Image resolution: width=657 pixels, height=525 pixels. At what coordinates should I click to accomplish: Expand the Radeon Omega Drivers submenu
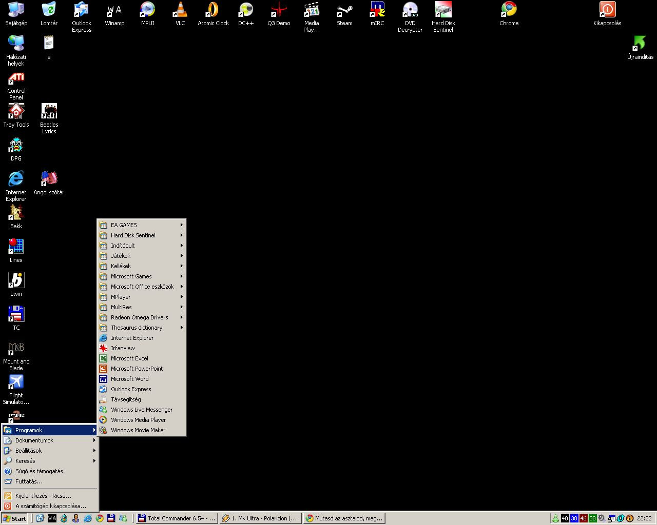(141, 317)
